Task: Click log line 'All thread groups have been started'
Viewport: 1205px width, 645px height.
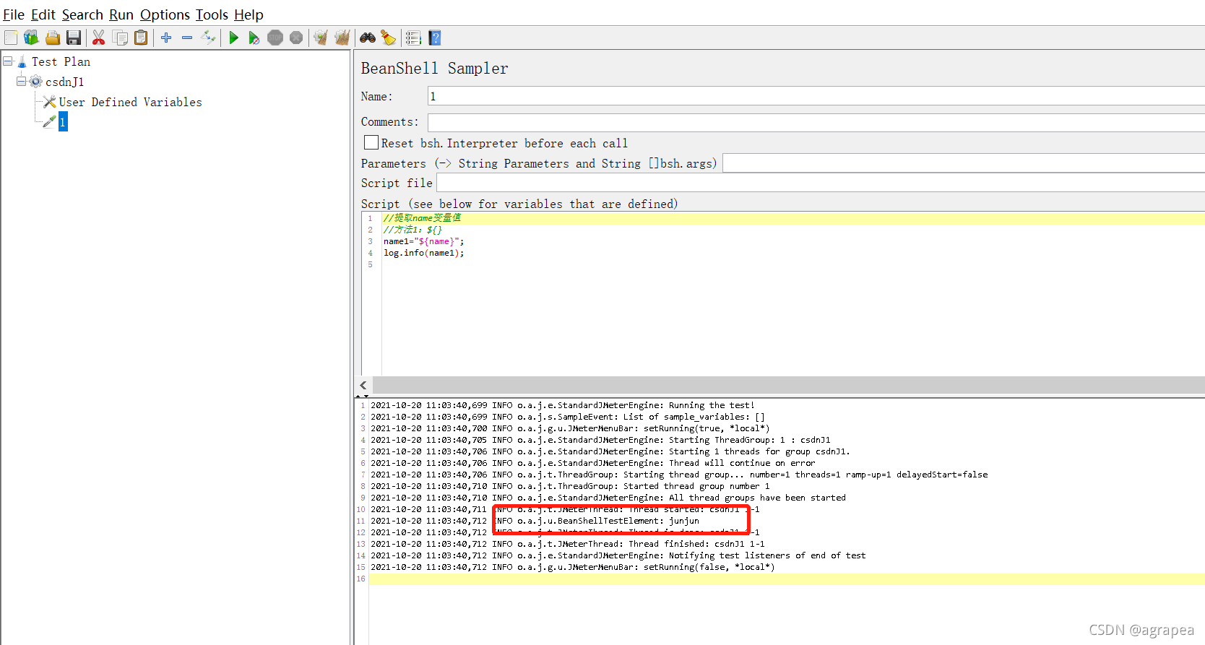Action: [x=608, y=498]
